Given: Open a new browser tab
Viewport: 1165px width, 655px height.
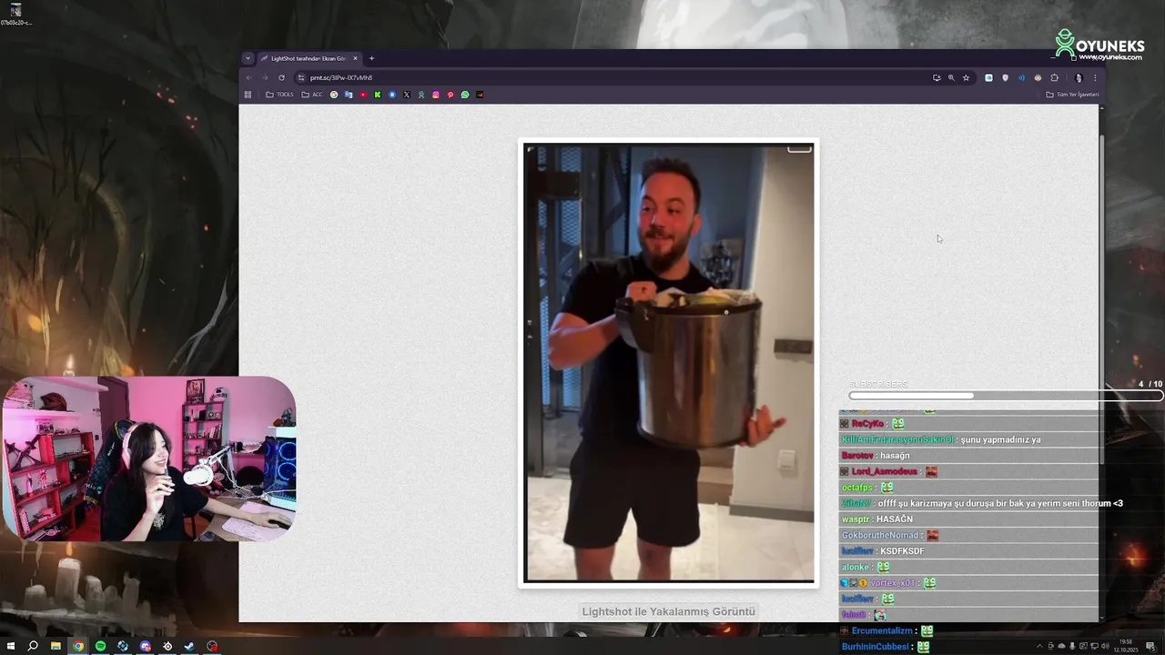Looking at the screenshot, I should [x=371, y=58].
